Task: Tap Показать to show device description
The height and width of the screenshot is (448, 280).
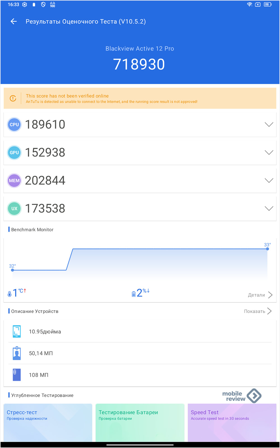Action: [258, 311]
